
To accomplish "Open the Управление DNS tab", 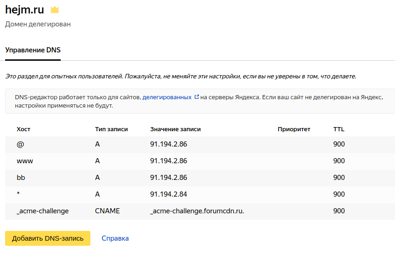I will click(x=33, y=50).
